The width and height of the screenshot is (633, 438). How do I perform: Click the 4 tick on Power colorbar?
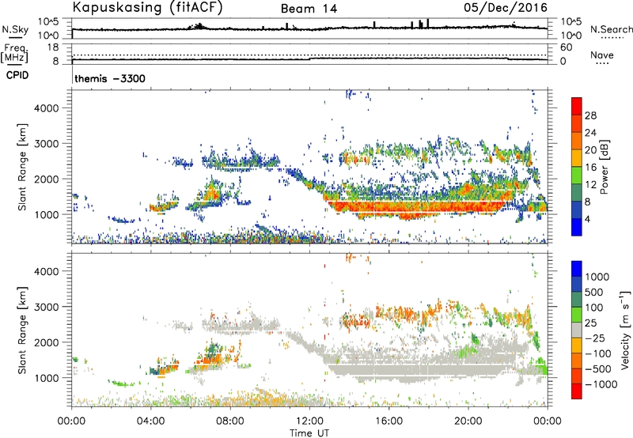(x=587, y=219)
